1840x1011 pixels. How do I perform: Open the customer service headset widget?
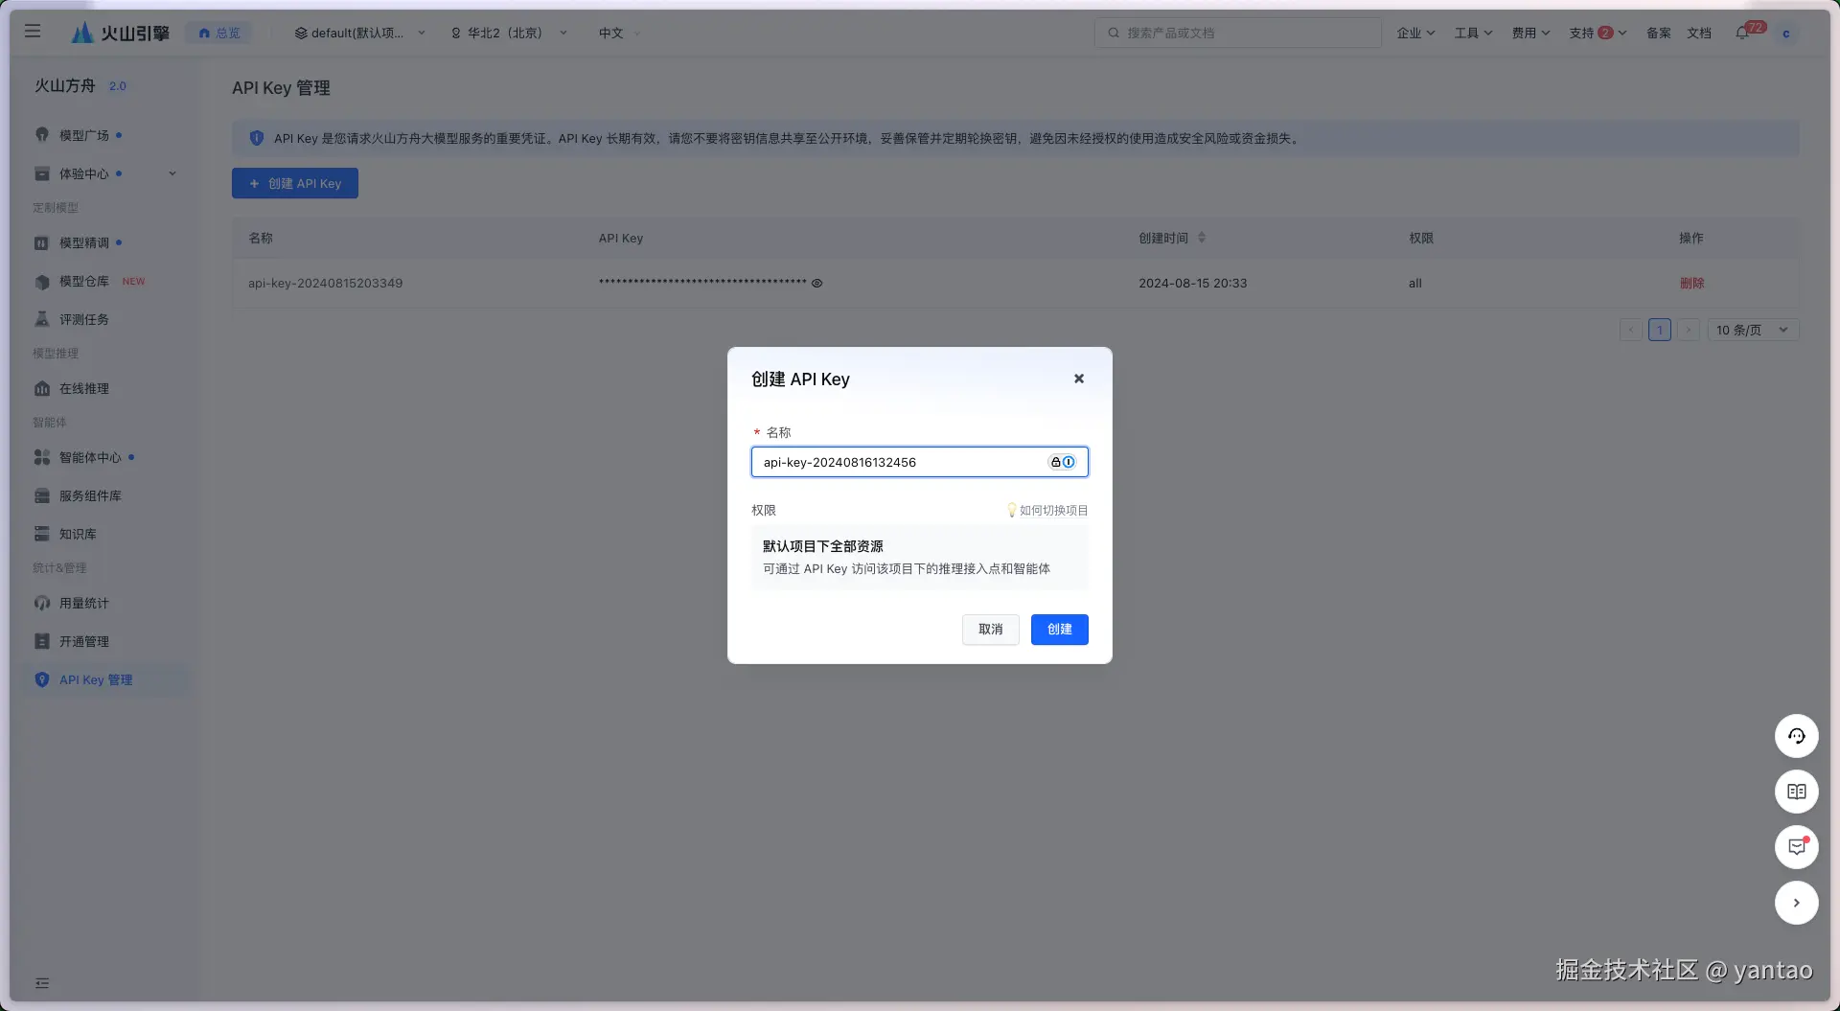click(x=1797, y=736)
